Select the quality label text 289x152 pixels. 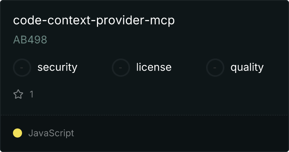click(247, 67)
